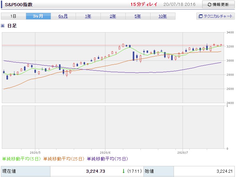Viewport: 236px width, 177px height.
Task: Click the 2020/5 axis label
Action: [35, 153]
